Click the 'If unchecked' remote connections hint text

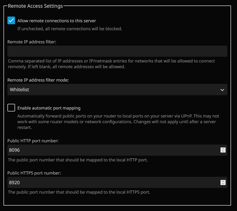(70, 29)
